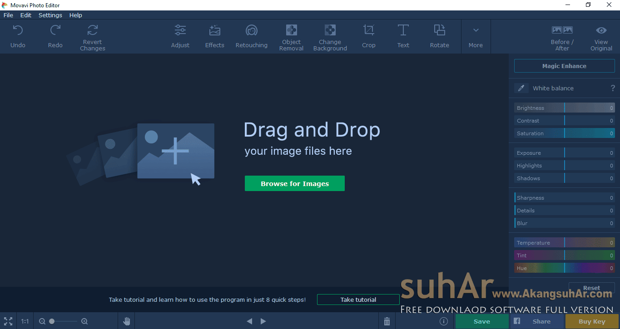This screenshot has height=329, width=620.
Task: Click the Highlights slider
Action: pyautogui.click(x=565, y=166)
